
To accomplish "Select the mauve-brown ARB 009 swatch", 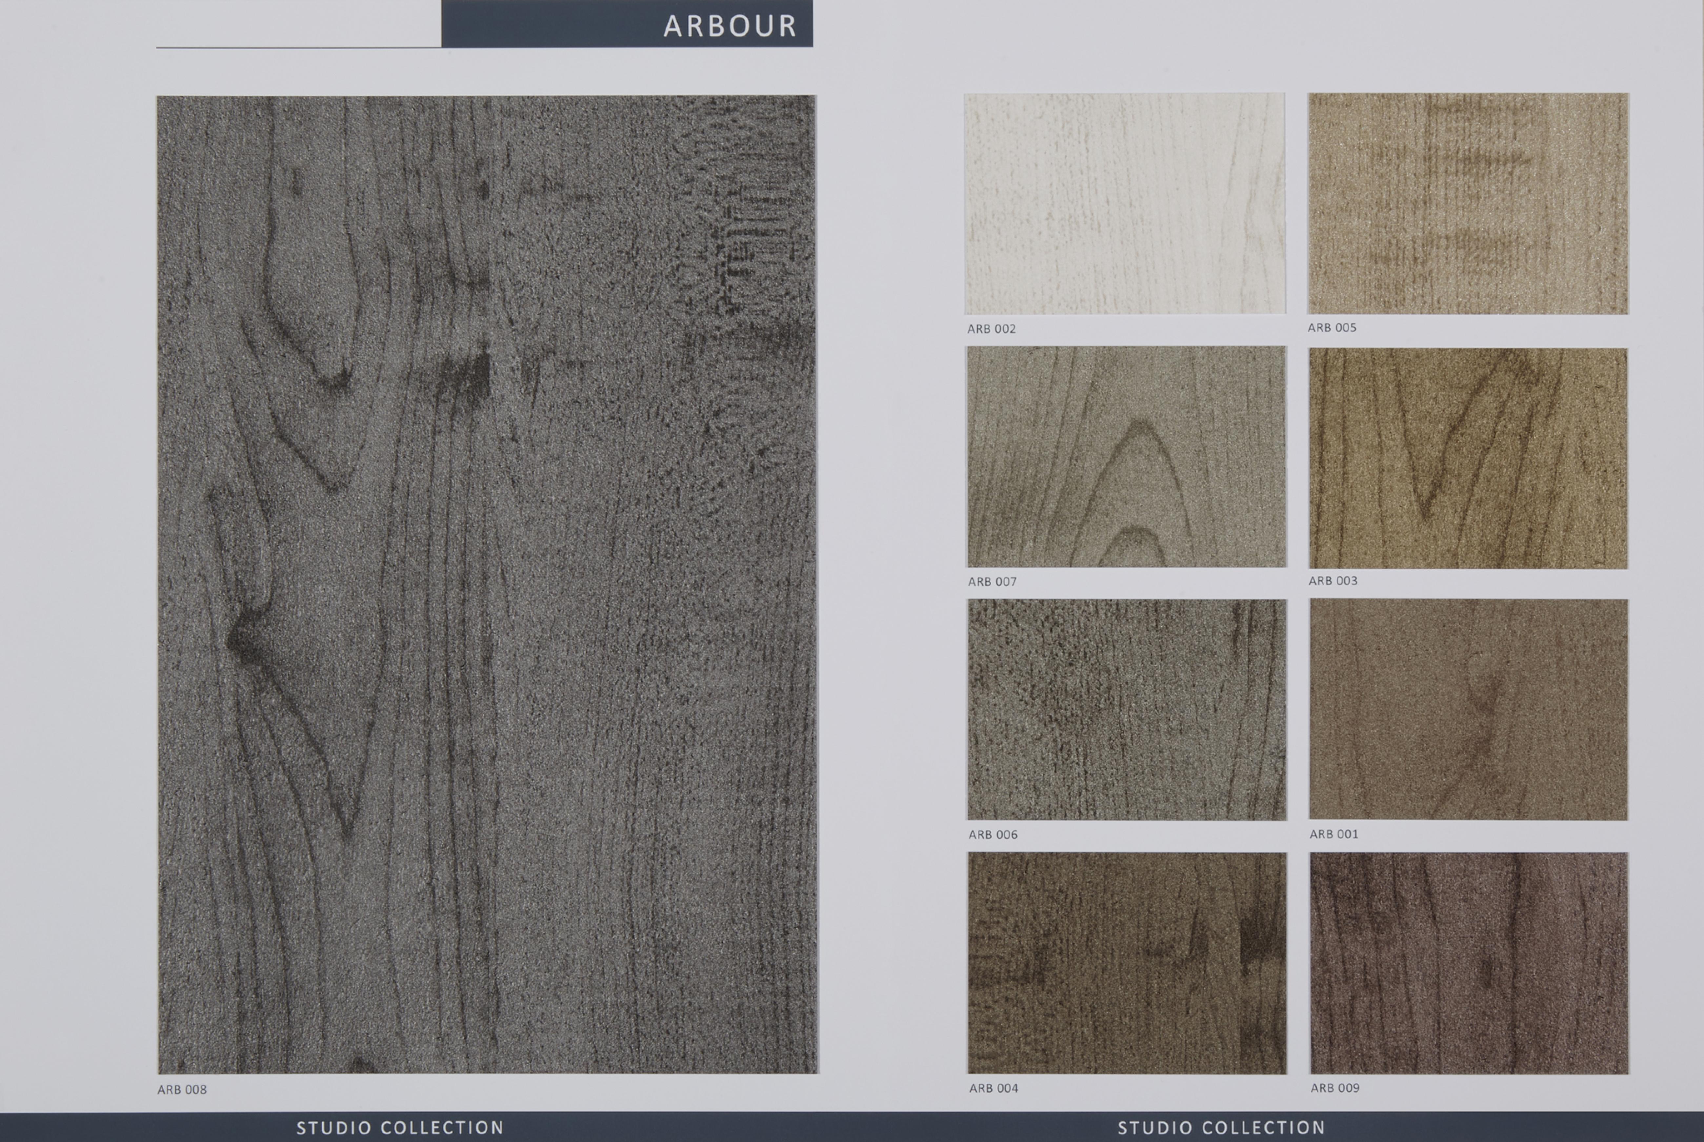I will [1469, 963].
